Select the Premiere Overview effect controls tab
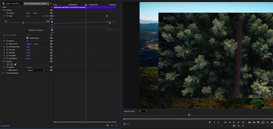This screenshot has width=273, height=129. 36,3
